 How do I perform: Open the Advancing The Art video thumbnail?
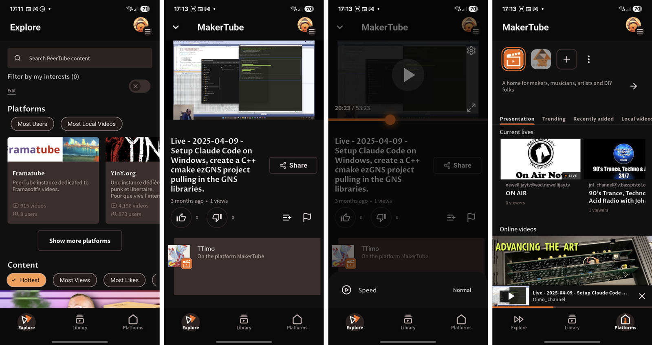tap(572, 261)
